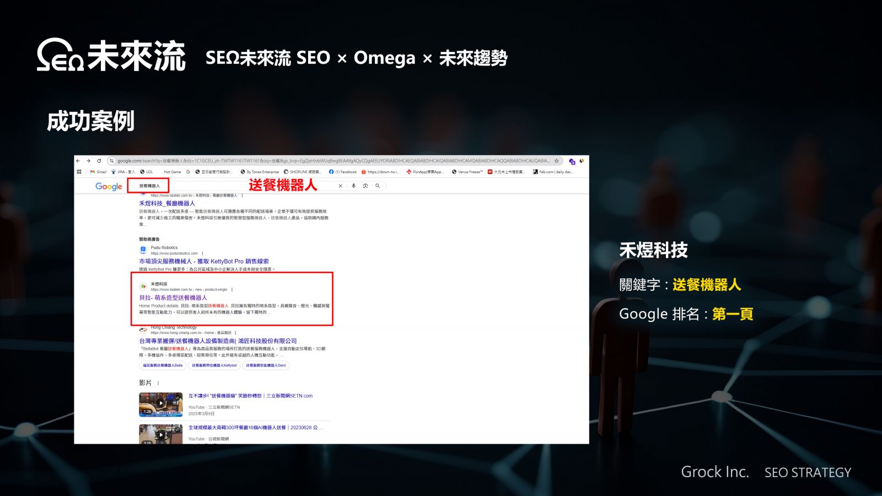Clear the search query with X icon
Screen dimensions: 882x496
[340, 186]
